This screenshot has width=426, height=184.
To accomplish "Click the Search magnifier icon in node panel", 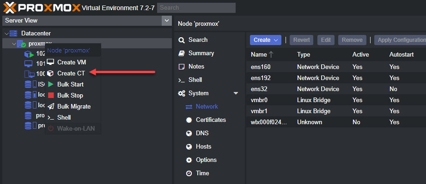I will pos(182,40).
